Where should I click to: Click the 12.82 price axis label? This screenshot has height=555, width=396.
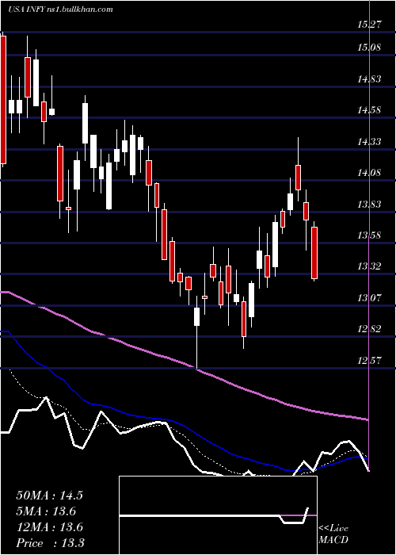pyautogui.click(x=369, y=329)
